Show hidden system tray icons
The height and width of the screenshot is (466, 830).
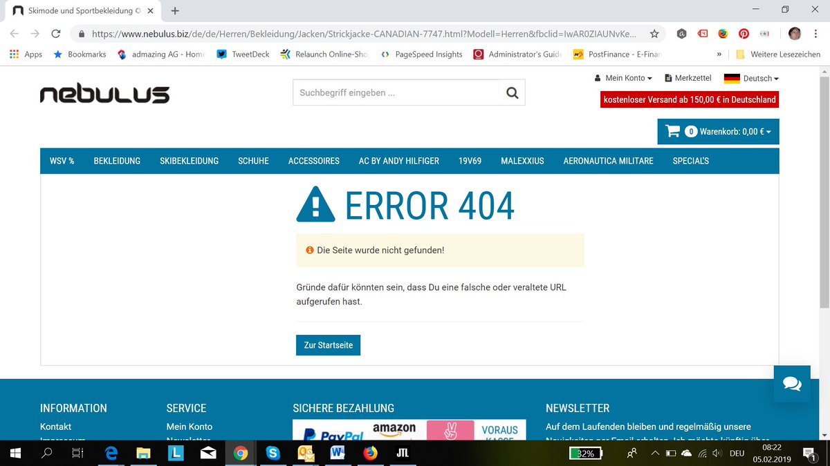(x=654, y=453)
